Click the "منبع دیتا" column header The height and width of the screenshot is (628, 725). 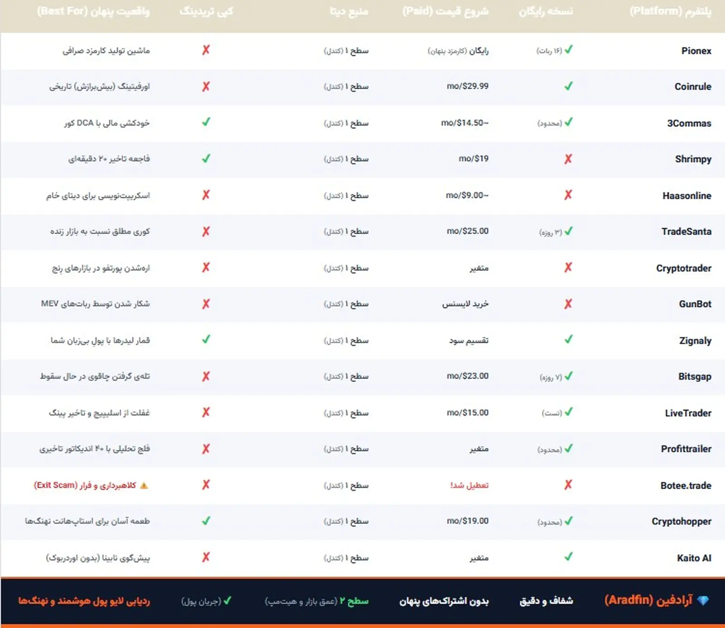[x=349, y=11]
